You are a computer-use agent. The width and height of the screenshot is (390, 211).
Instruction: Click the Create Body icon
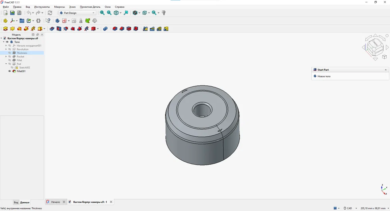click(x=57, y=21)
